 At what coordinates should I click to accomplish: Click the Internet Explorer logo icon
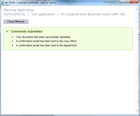point(2,3)
